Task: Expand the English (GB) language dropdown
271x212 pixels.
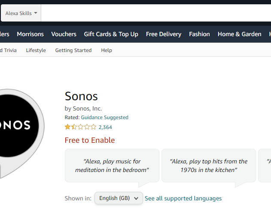Action: pos(119,198)
